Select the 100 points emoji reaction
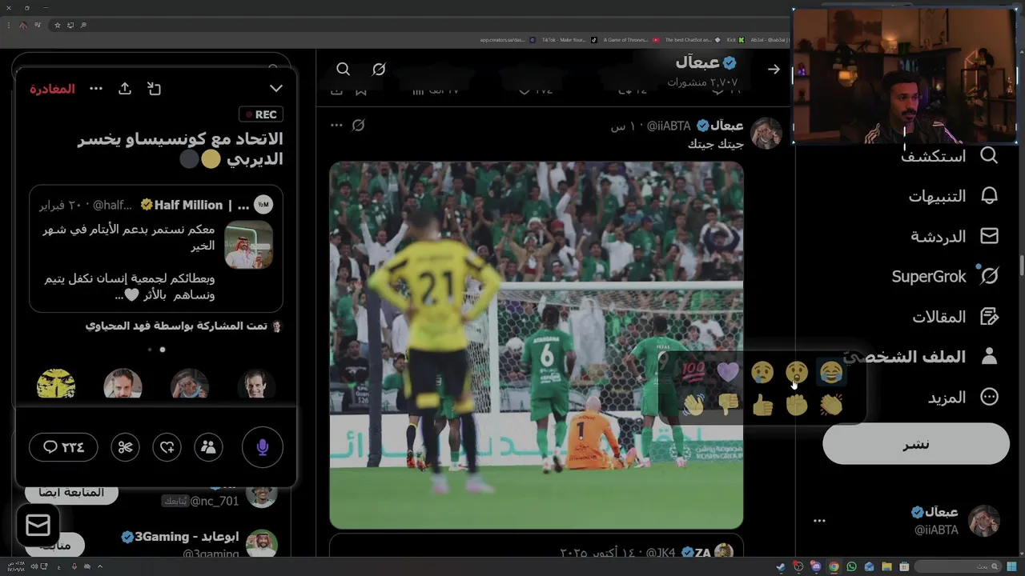This screenshot has width=1025, height=576. [693, 372]
